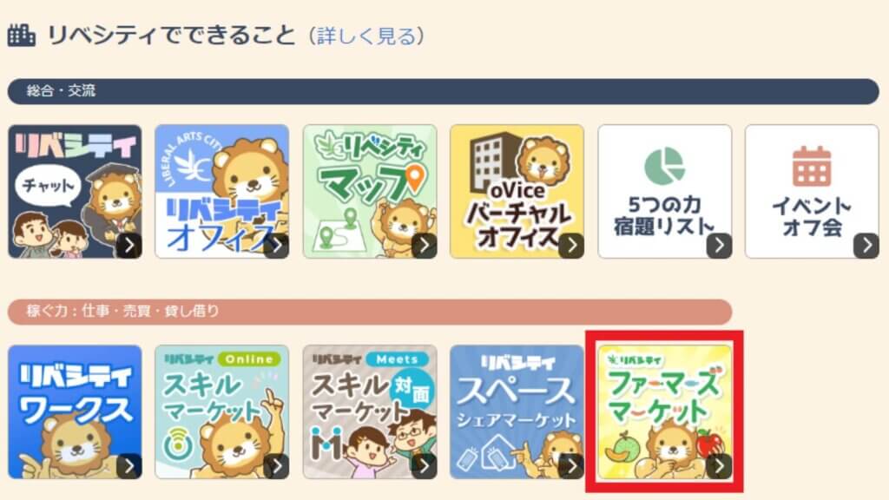889x500 pixels.
Task: Open the リベシティ オフィス tile
Action: (x=221, y=192)
